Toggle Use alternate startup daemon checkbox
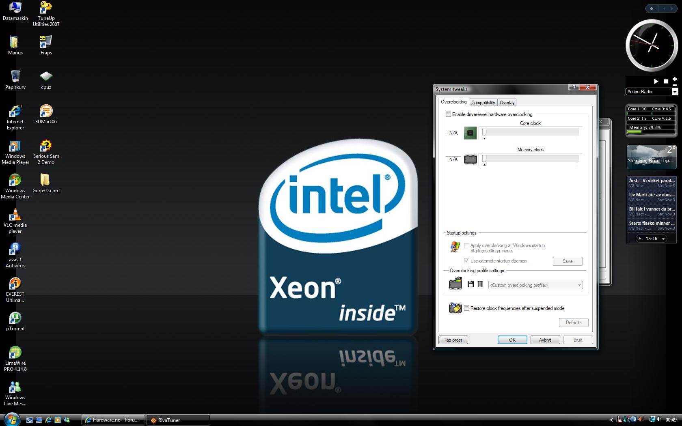682x426 pixels. pos(466,261)
